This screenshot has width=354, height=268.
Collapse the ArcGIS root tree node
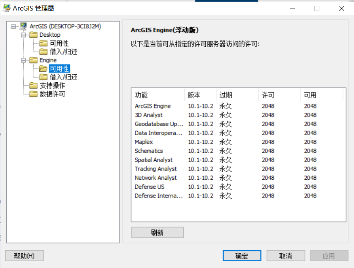coord(14,27)
